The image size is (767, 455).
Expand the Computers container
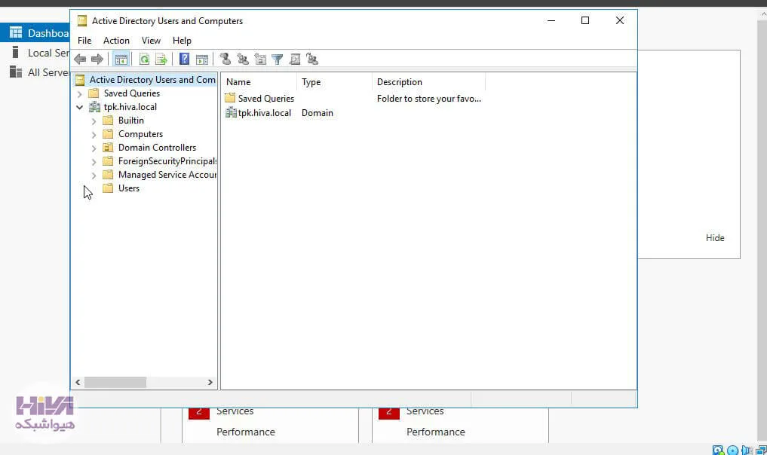tap(94, 134)
